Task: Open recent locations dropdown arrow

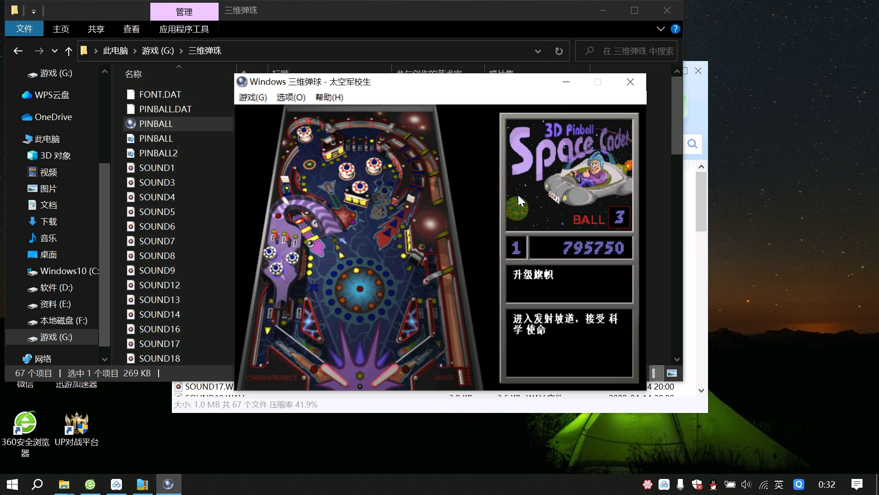Action: click(x=55, y=51)
